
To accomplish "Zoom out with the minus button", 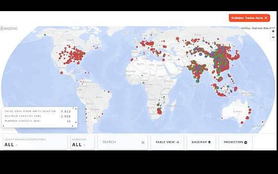I will 273,37.
